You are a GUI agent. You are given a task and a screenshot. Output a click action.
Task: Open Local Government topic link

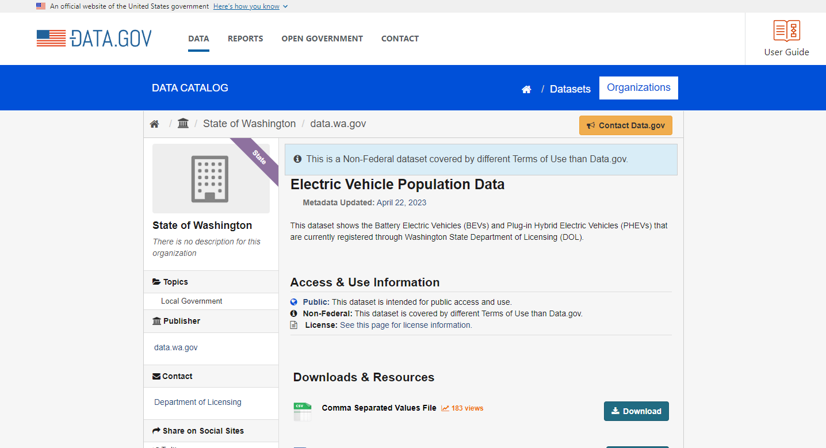(x=192, y=301)
